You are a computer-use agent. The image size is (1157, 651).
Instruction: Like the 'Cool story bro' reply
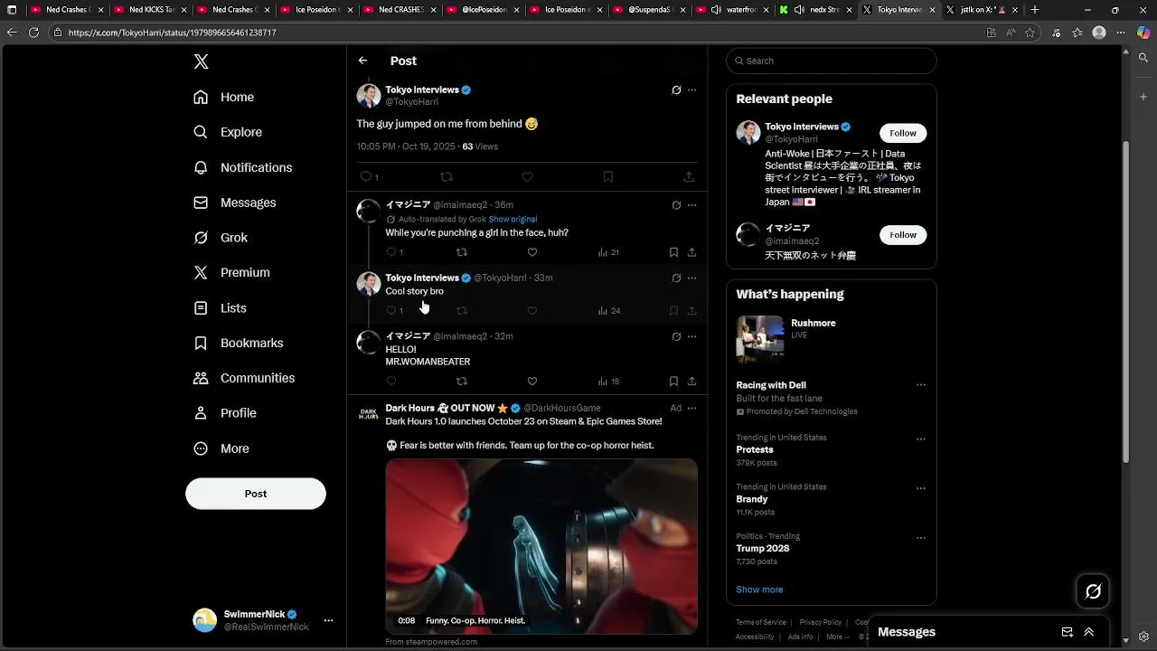pos(531,311)
